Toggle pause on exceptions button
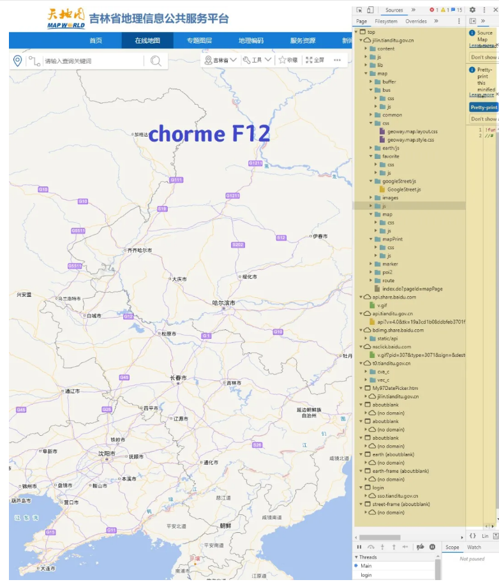Screen dimensions: 499x582 tap(432, 547)
